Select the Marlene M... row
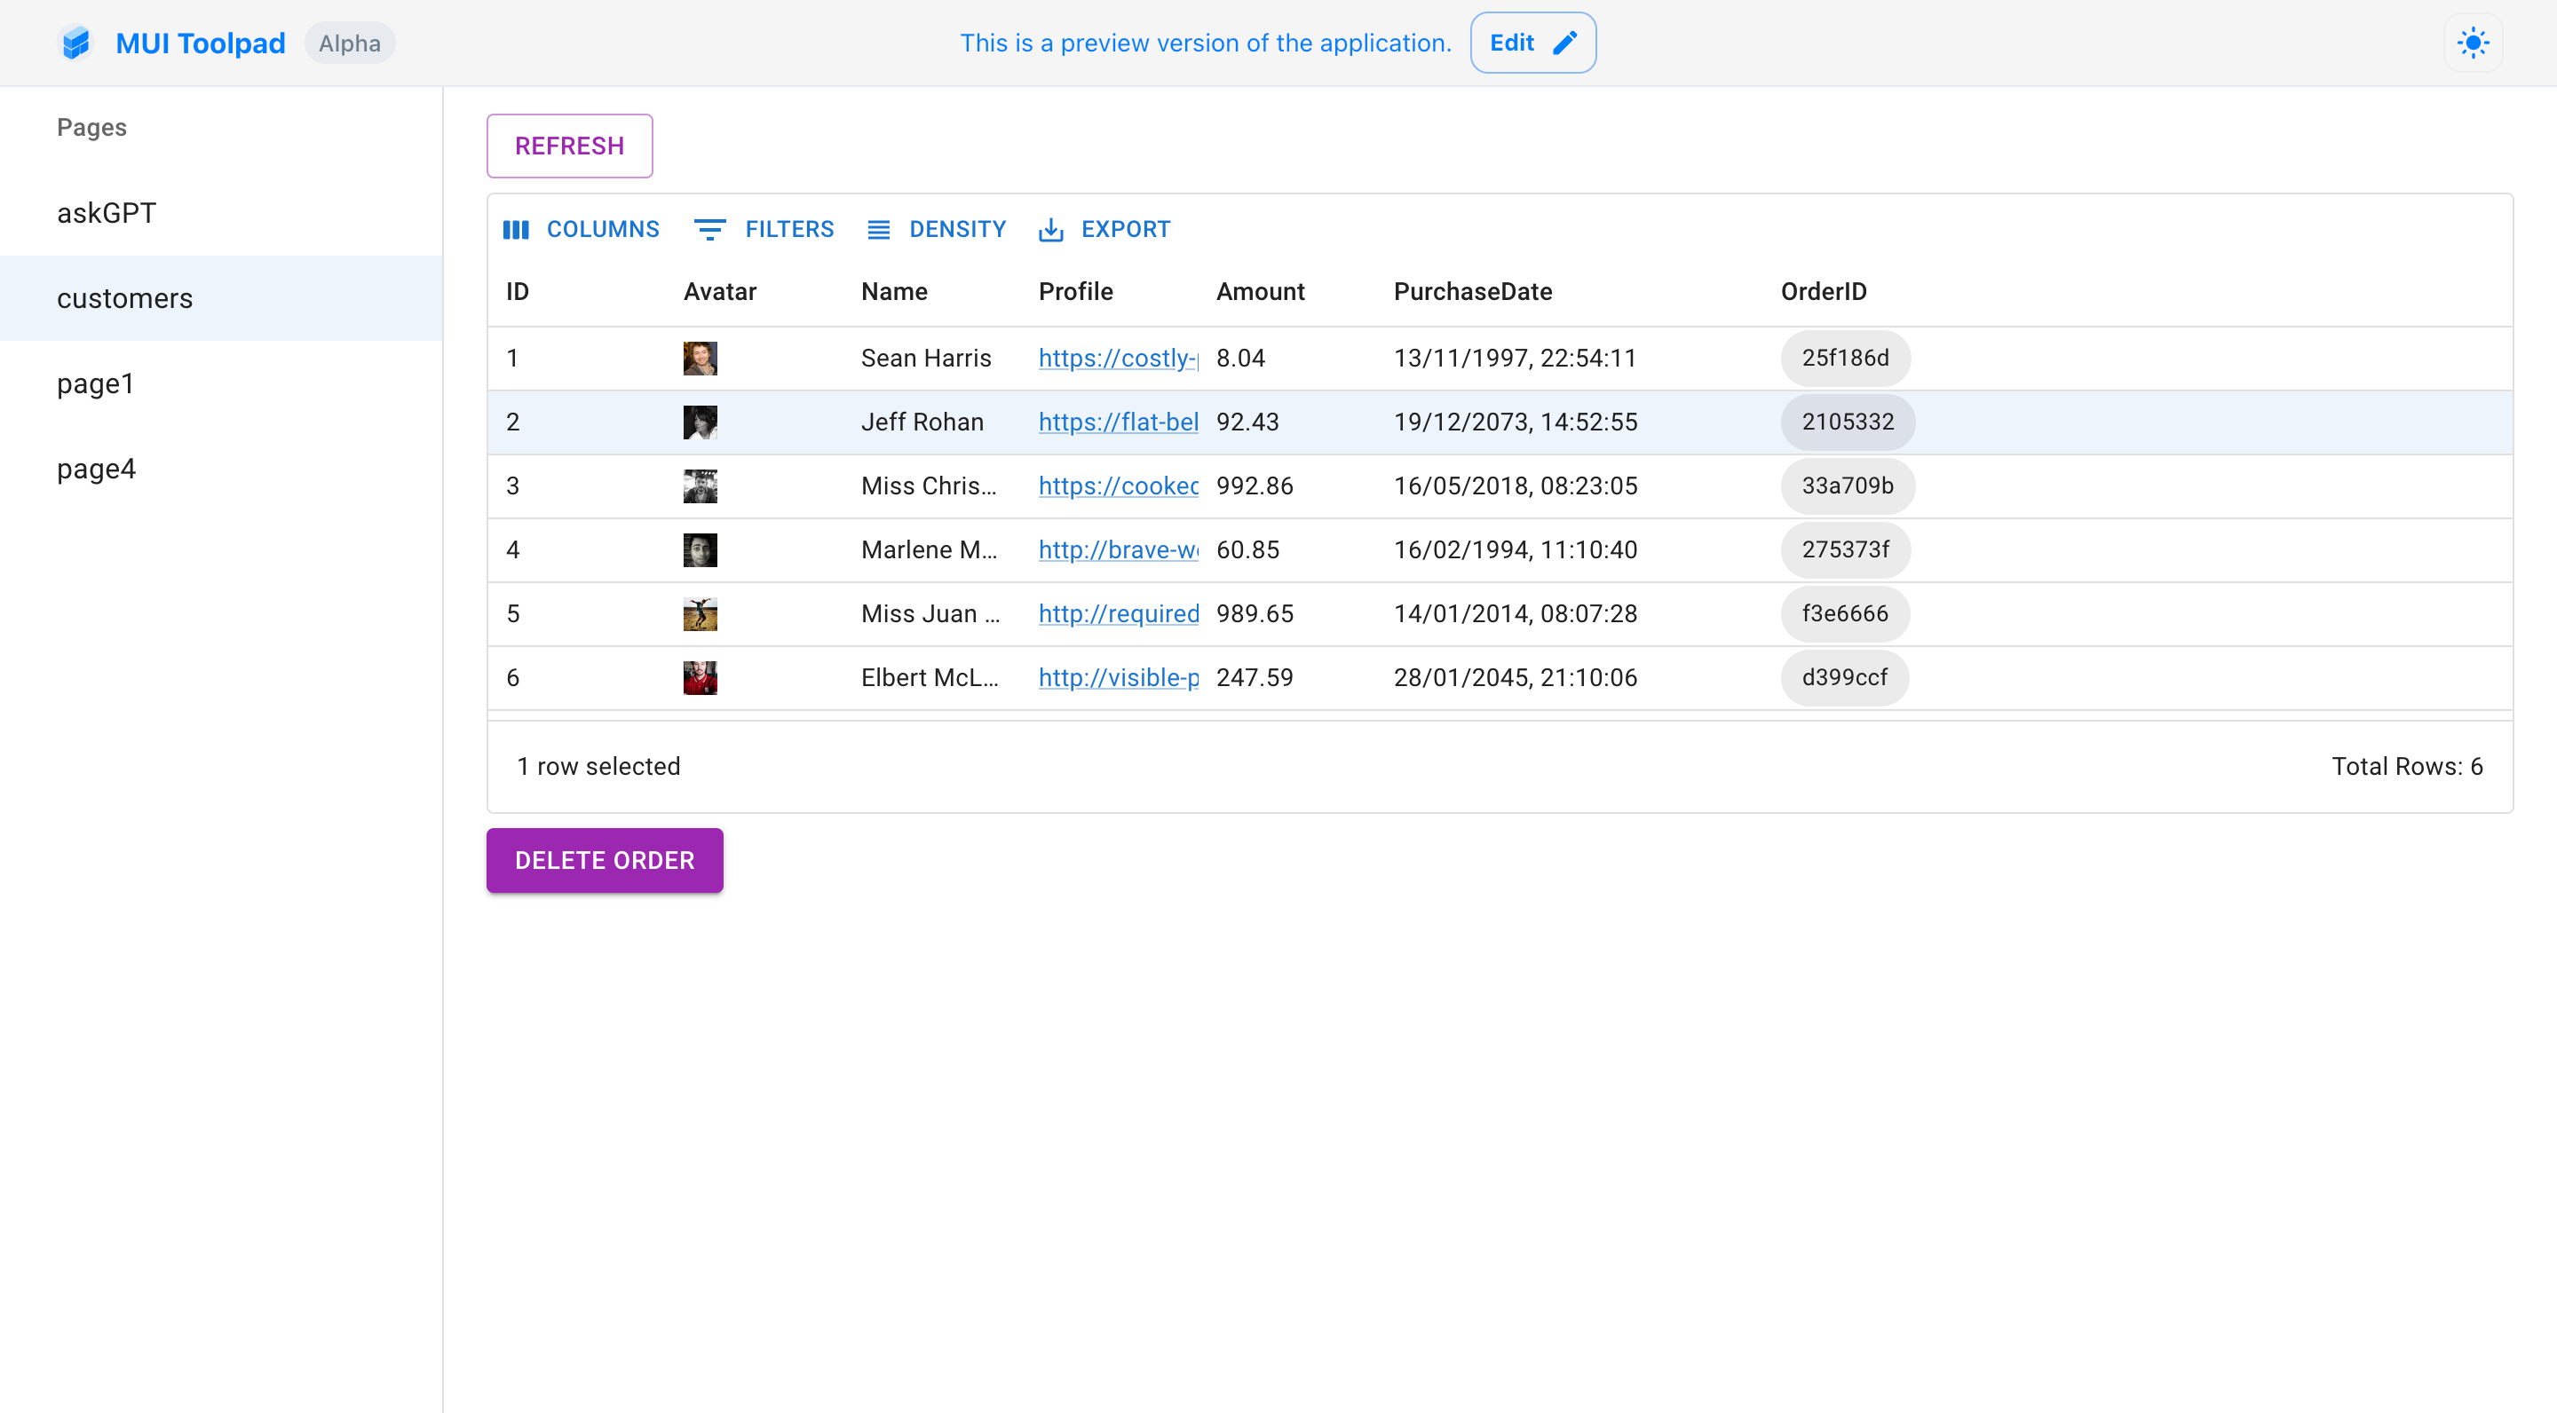The width and height of the screenshot is (2557, 1413). click(x=928, y=549)
